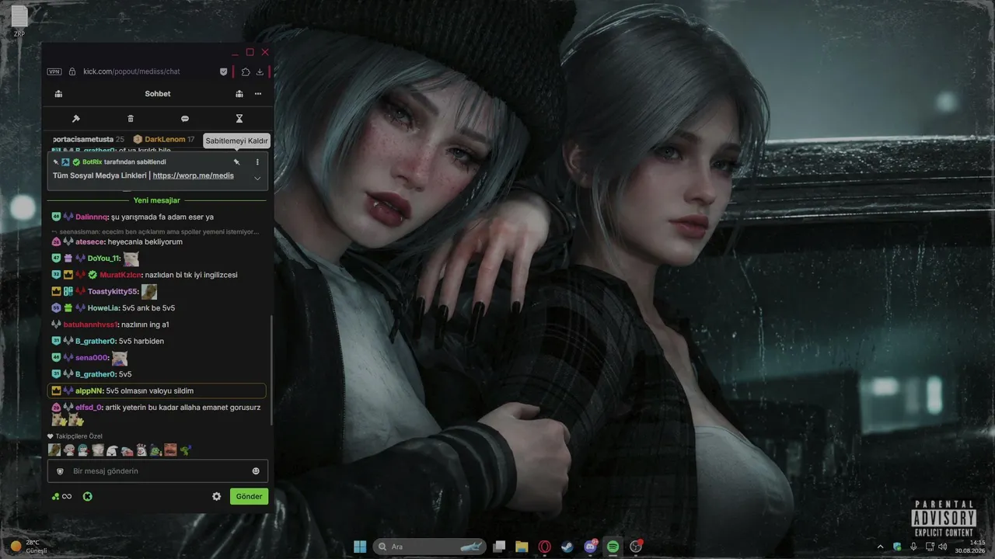The width and height of the screenshot is (995, 559).
Task: Open chat settings gear icon
Action: [x=217, y=496]
